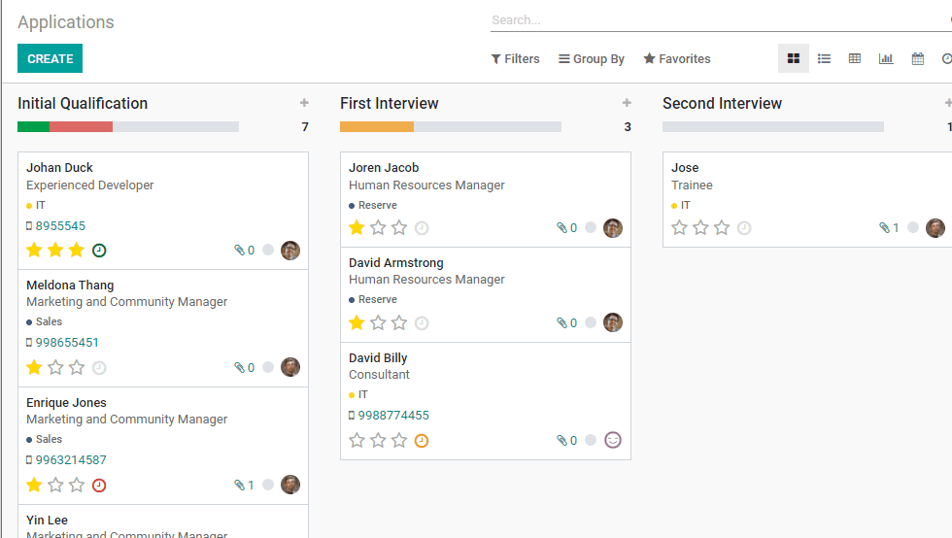Open attachments on David Billy card

[566, 440]
